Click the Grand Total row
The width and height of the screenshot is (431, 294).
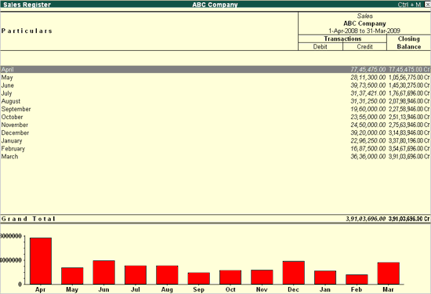[x=215, y=219]
